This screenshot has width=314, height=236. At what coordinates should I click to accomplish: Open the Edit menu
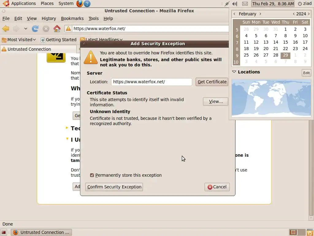pos(18,18)
